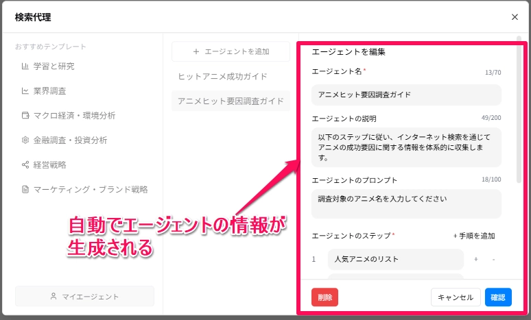531x320 pixels.
Task: Click the エージェント名 text field
Action: [405, 95]
